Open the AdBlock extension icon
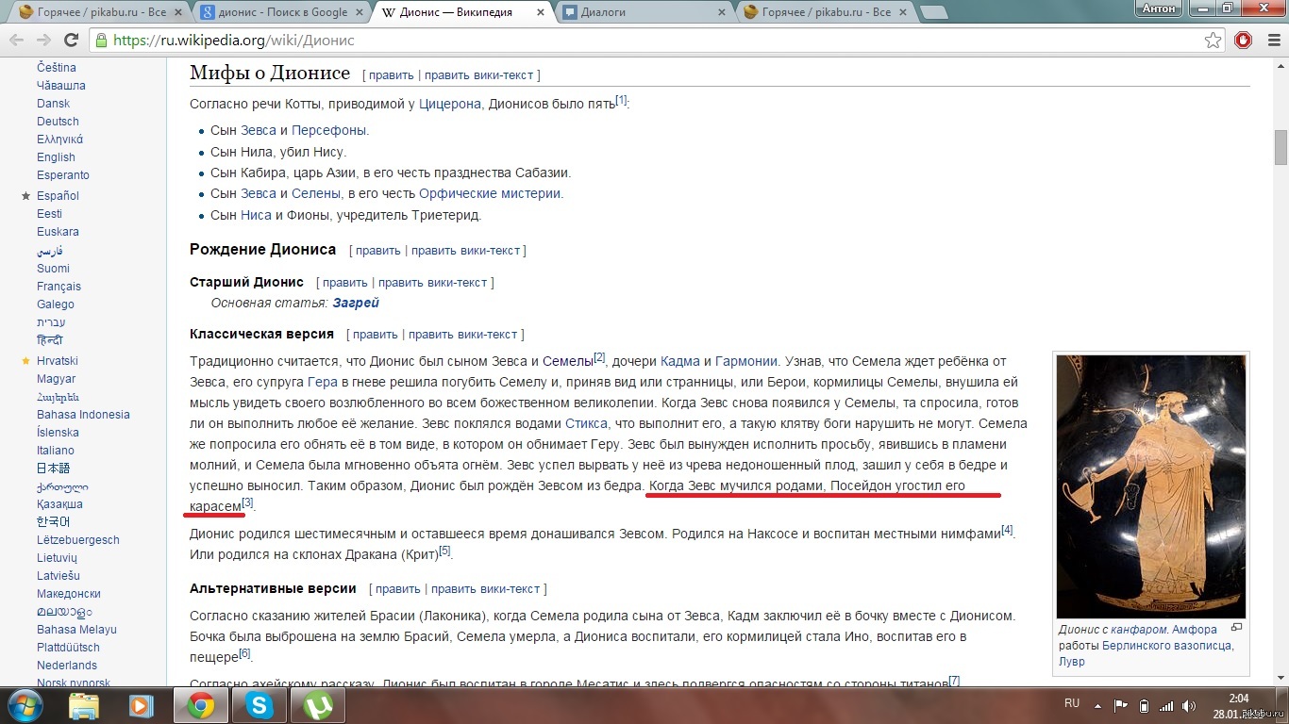The height and width of the screenshot is (724, 1289). click(x=1244, y=41)
